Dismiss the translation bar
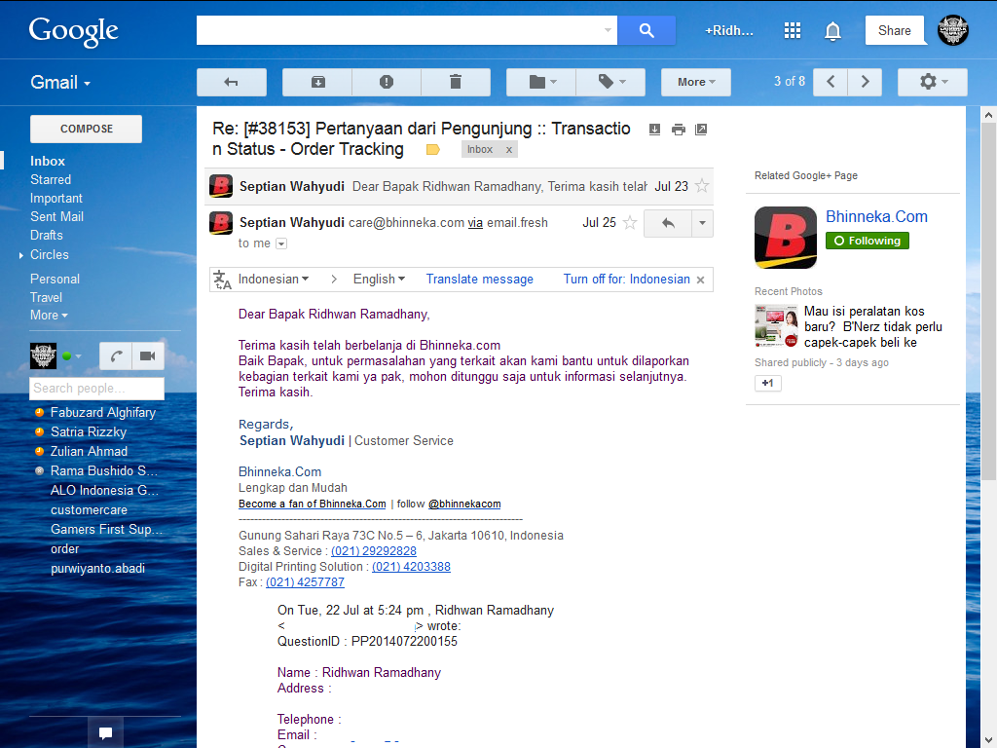The height and width of the screenshot is (748, 997). tap(701, 280)
